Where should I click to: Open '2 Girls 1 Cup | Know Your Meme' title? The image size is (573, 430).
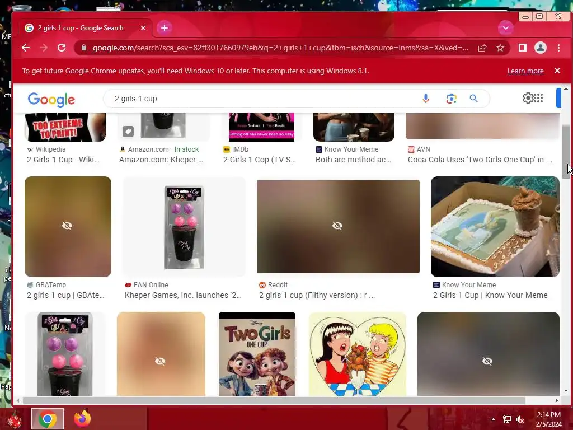(490, 295)
